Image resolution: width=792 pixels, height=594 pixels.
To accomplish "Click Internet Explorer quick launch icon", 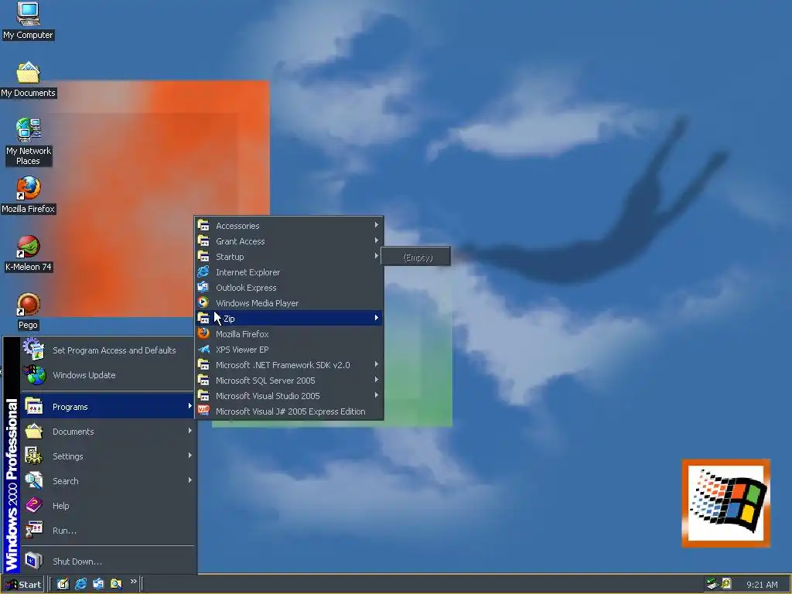I will [80, 584].
